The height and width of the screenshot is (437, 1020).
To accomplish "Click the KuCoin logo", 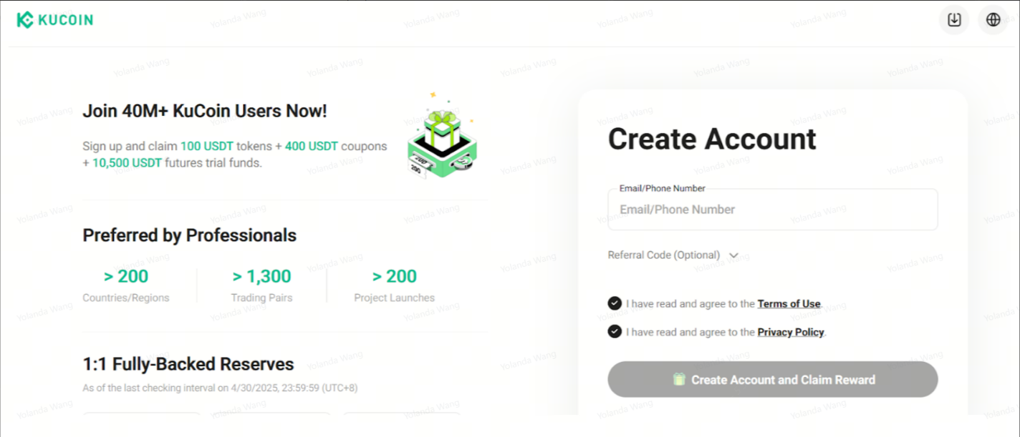I will click(x=55, y=20).
